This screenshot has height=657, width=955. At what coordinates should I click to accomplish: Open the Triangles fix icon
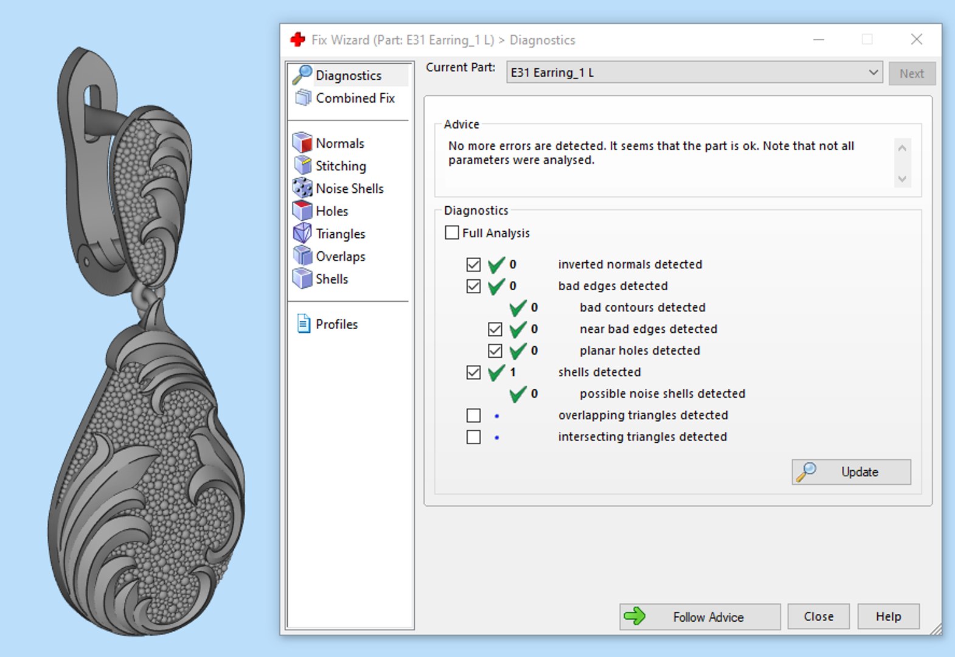pyautogui.click(x=302, y=233)
